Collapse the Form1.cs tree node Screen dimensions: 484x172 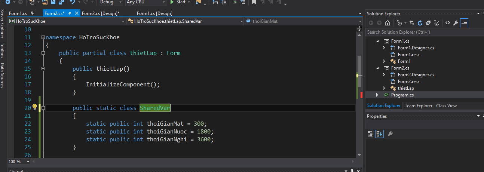tap(377, 41)
